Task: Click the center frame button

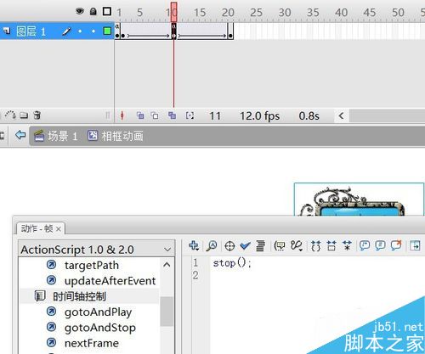Action: tap(122, 115)
